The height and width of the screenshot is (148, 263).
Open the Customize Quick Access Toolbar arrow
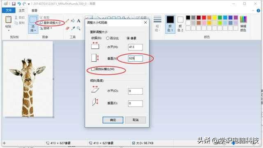[x=29, y=4]
